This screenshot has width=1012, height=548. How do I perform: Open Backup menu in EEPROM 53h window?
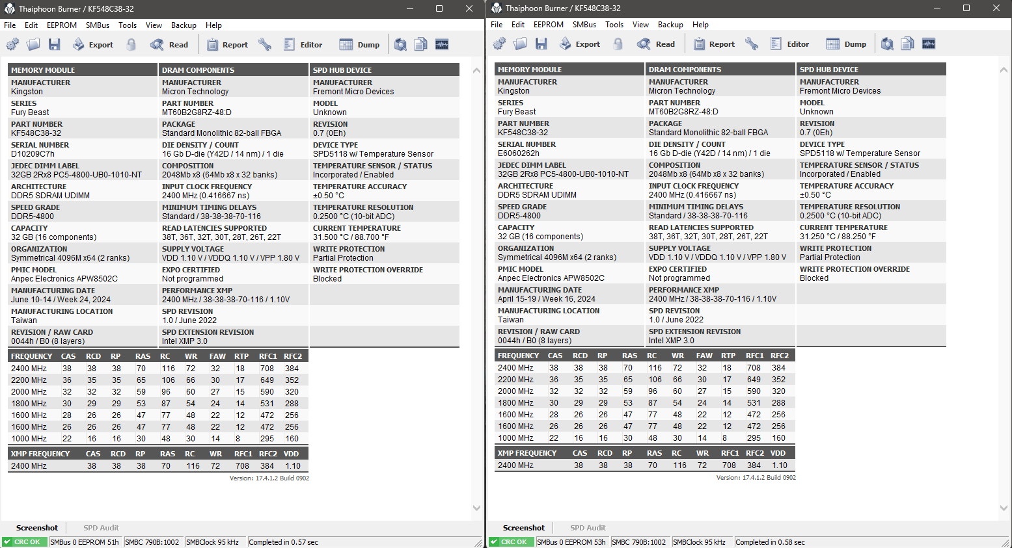coord(670,25)
